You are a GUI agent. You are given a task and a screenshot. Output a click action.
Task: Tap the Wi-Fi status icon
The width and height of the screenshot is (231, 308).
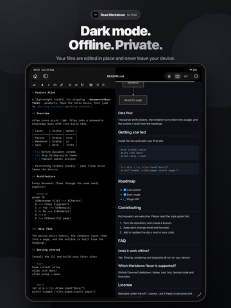pyautogui.click(x=191, y=70)
